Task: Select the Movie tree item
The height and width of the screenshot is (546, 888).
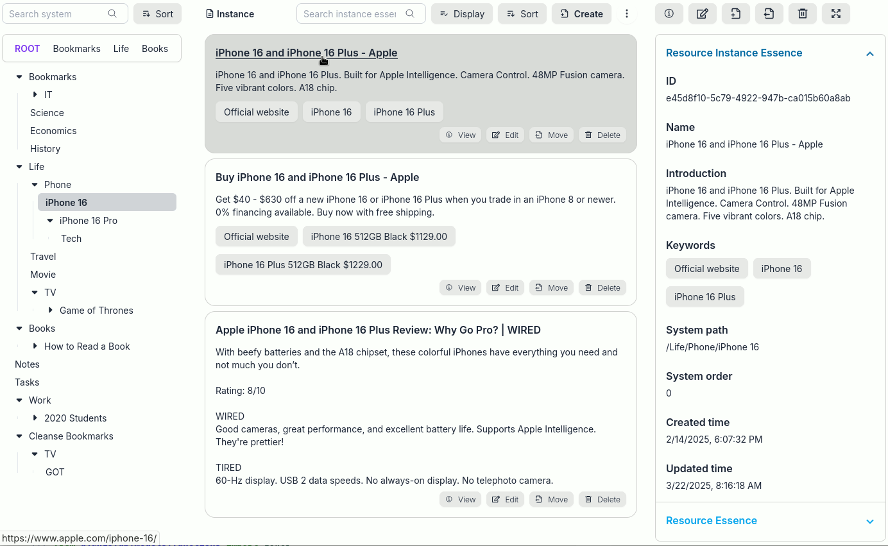Action: point(43,275)
